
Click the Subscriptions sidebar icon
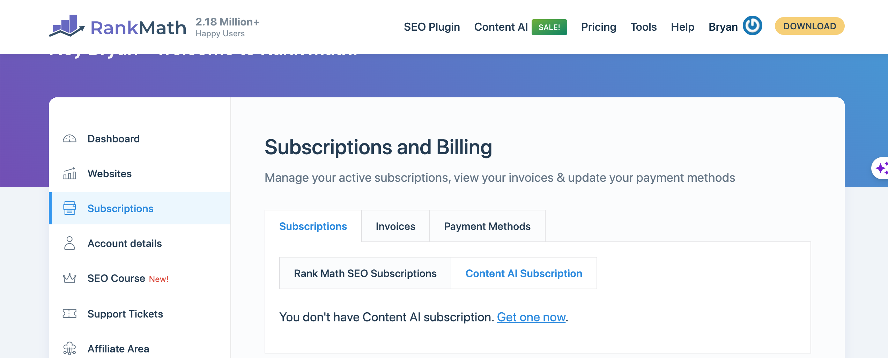(x=69, y=208)
